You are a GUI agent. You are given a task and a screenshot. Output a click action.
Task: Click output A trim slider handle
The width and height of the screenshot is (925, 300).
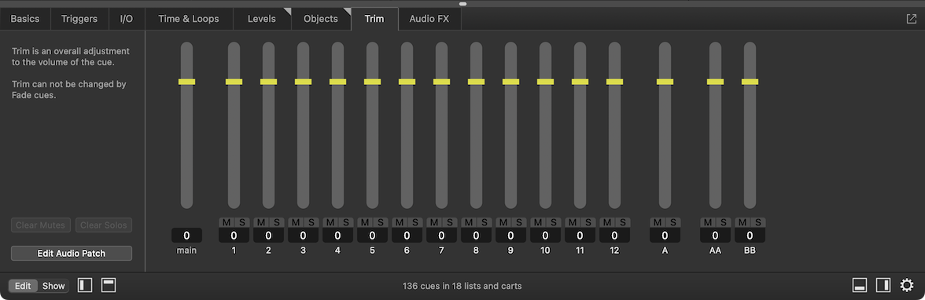coord(665,82)
